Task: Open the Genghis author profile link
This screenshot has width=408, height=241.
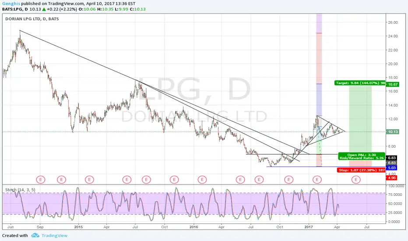Action: pyautogui.click(x=11, y=4)
